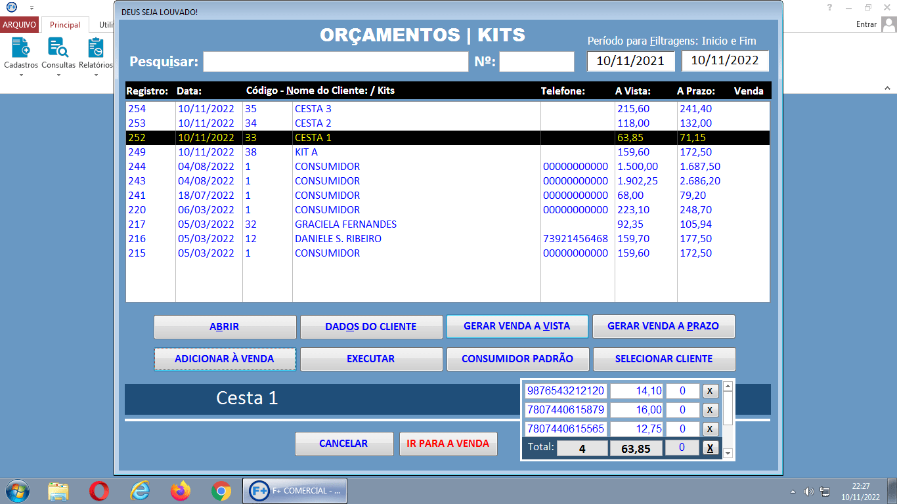The image size is (897, 504).
Task: Switch to the Principal tab
Action: point(65,25)
